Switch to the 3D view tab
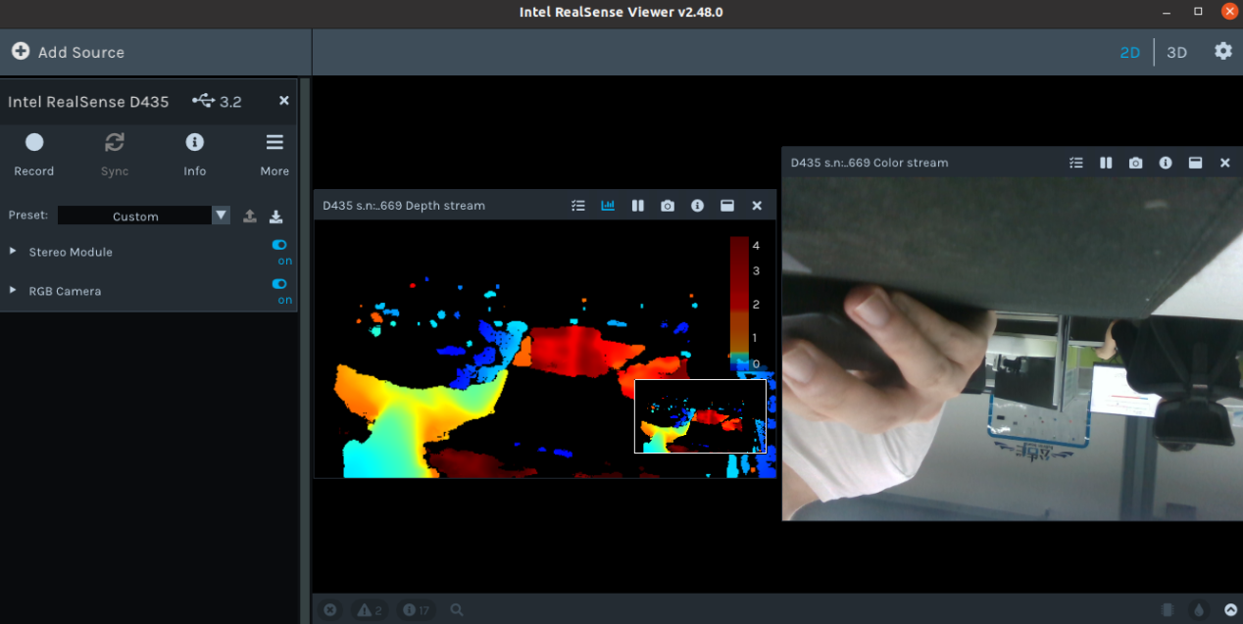1243x624 pixels. click(1176, 53)
